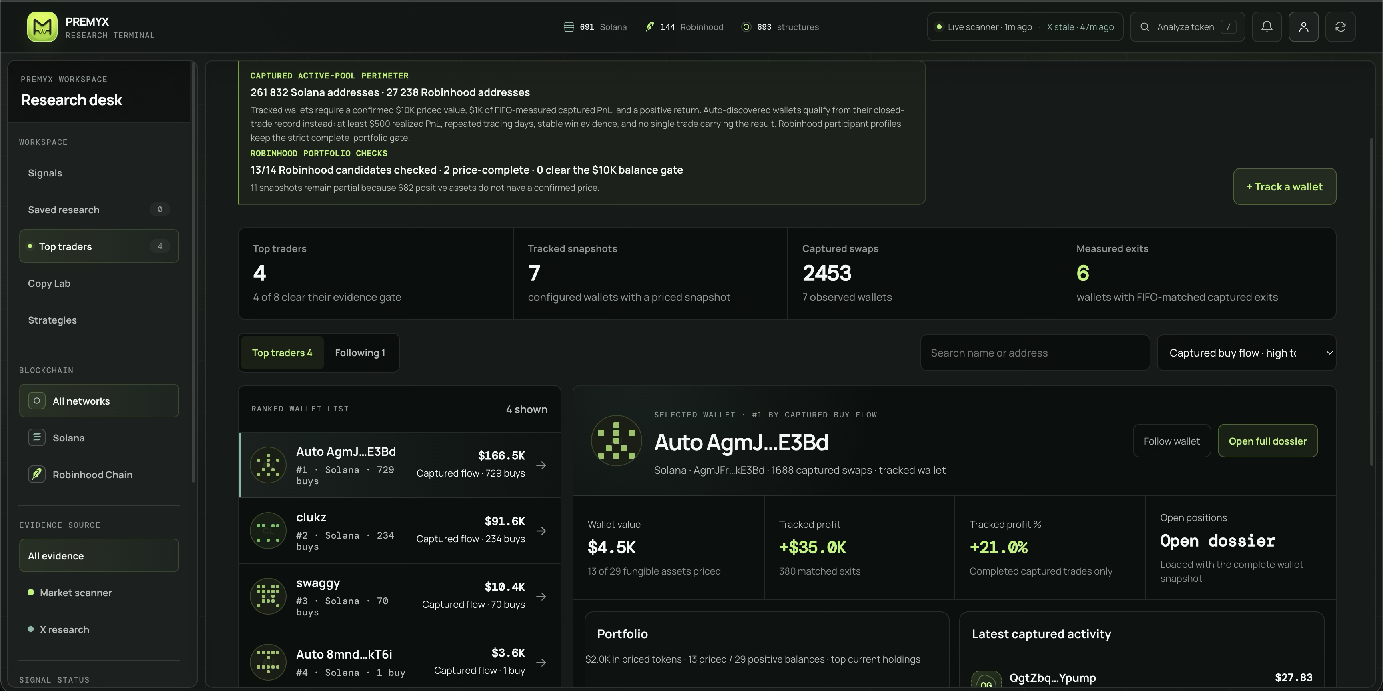Click the All networks circle icon

[x=36, y=401]
